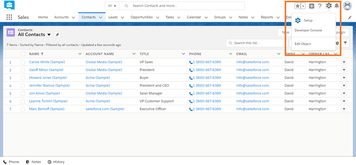Click the Search Contacts and more field
The image size is (356, 165).
click(182, 6)
